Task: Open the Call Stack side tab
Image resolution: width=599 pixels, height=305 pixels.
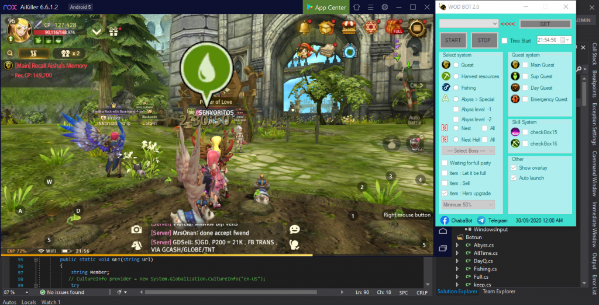Action: click(594, 55)
